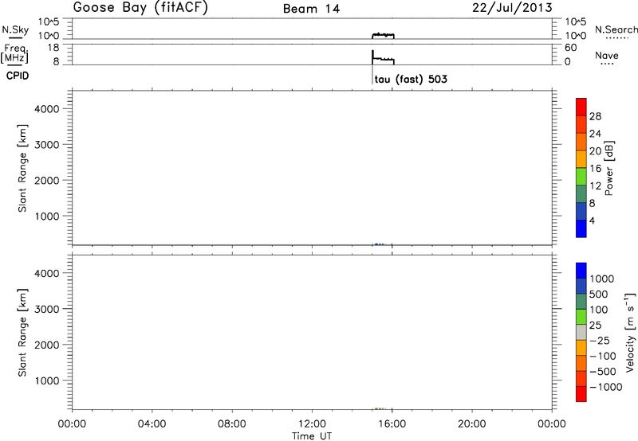The image size is (638, 441).
Task: Pick the teal 100–500 Velocity segment
Action: [x=581, y=302]
